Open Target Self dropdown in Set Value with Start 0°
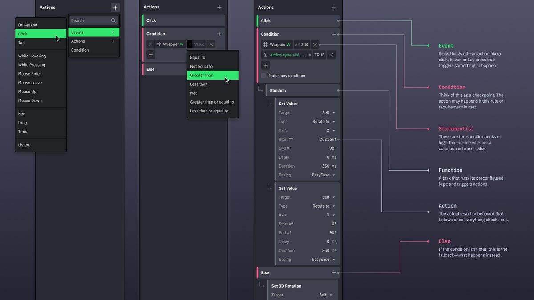 (328, 197)
